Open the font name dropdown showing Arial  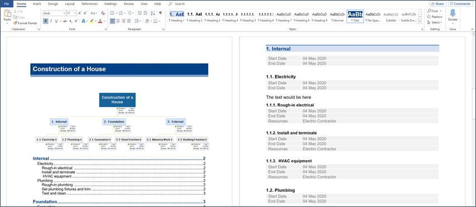click(x=64, y=13)
